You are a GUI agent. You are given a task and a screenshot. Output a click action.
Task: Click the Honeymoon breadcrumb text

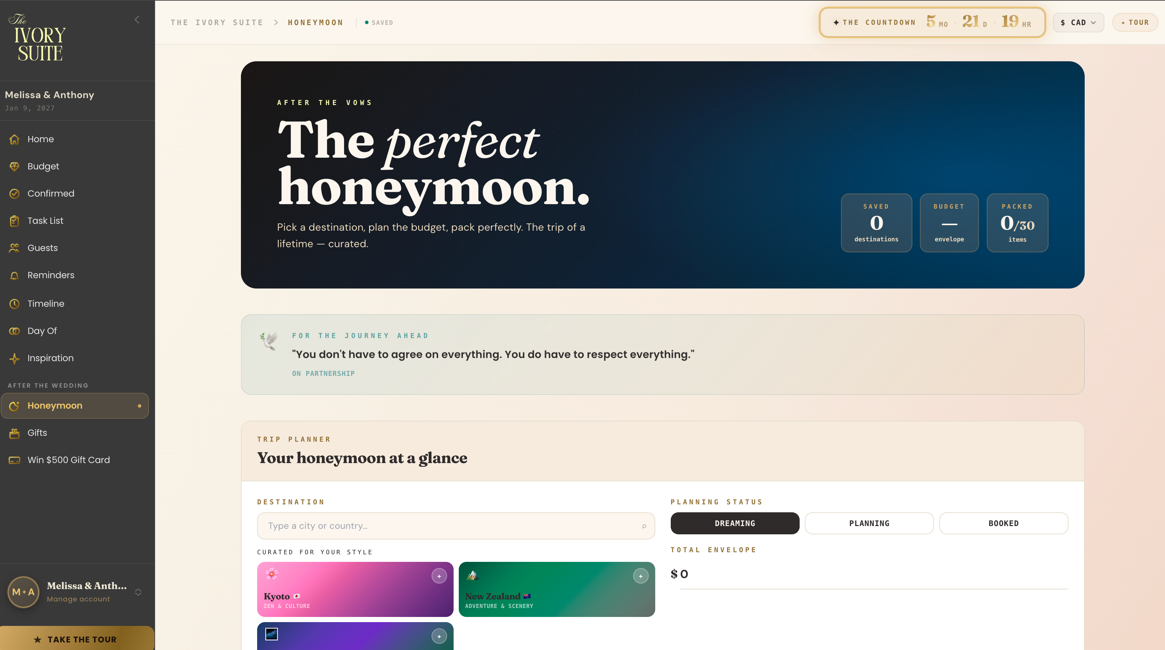pyautogui.click(x=315, y=23)
